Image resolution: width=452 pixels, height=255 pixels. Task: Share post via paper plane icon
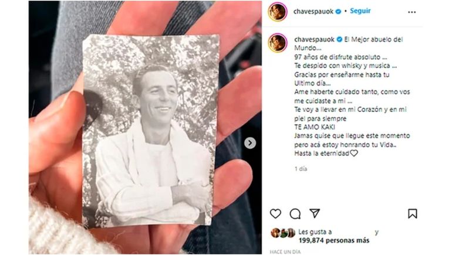click(315, 213)
